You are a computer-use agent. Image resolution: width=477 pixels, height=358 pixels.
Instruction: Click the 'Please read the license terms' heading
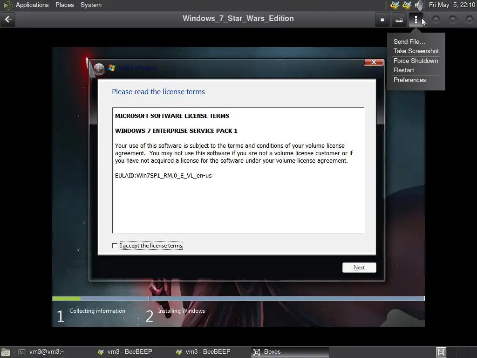coord(158,92)
